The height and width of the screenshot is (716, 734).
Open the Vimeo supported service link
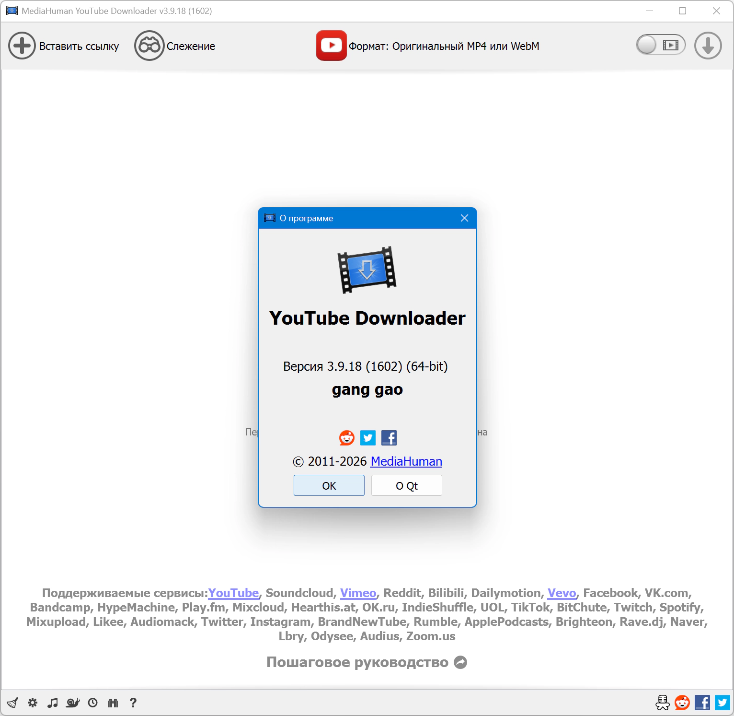[358, 593]
